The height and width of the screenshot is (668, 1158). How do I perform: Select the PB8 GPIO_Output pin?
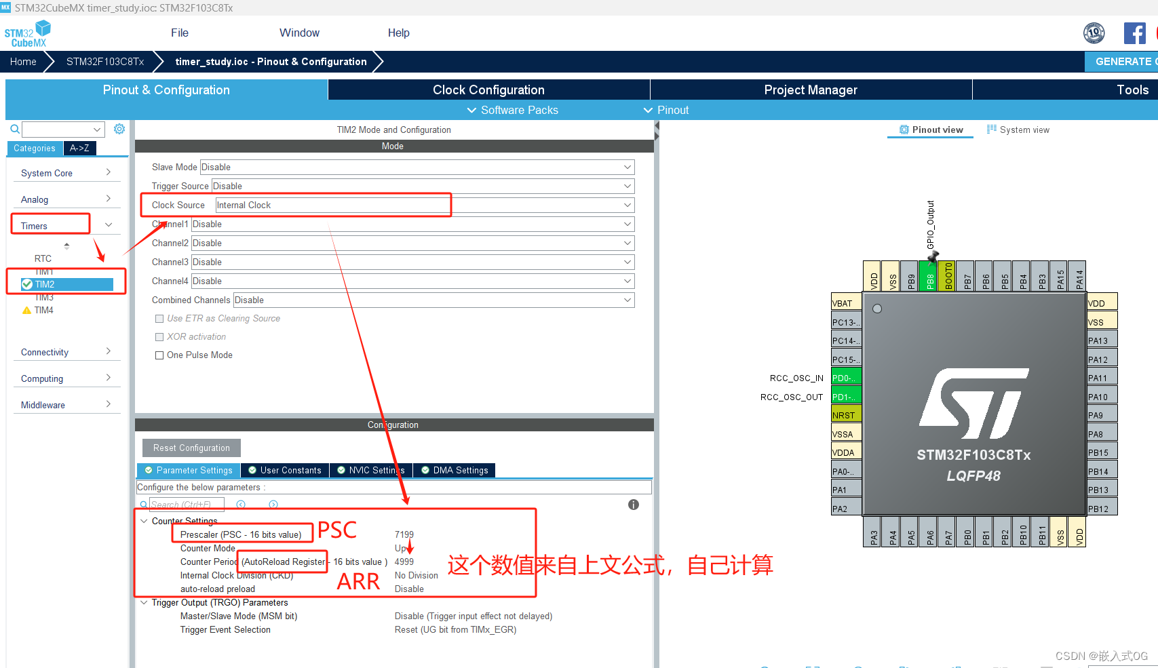point(929,276)
